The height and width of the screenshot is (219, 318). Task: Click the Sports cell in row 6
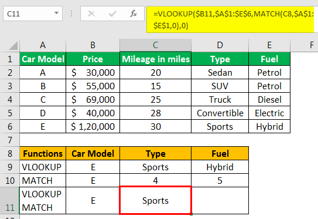tap(220, 126)
